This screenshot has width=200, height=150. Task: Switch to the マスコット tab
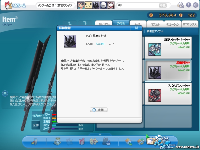[x=155, y=24]
